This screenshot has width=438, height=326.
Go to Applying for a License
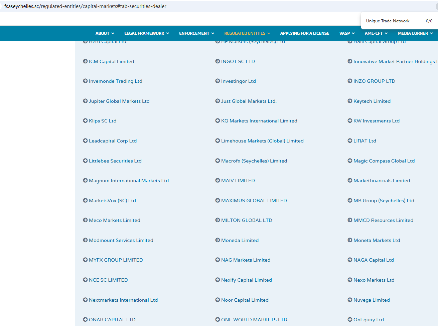pyautogui.click(x=304, y=33)
